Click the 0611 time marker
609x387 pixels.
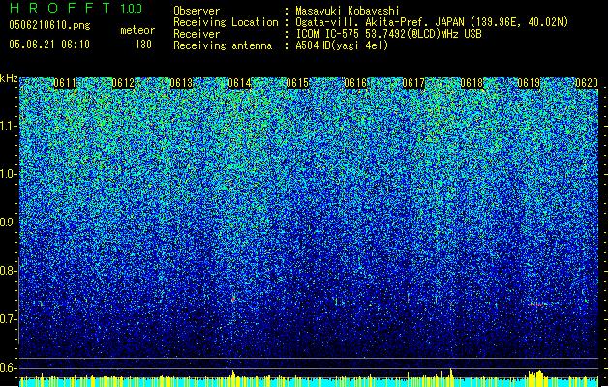65,83
